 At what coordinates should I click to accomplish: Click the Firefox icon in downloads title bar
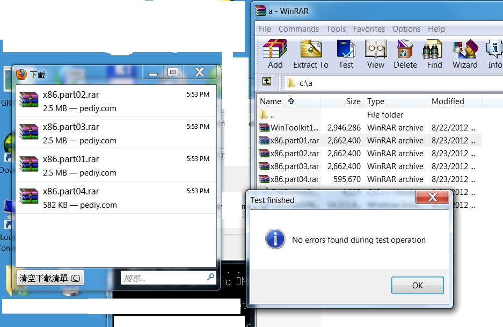coord(21,74)
